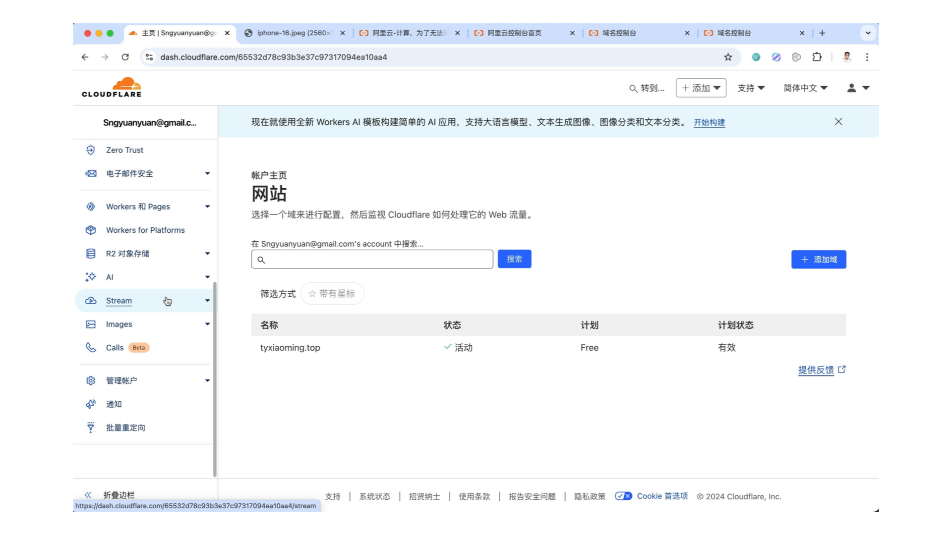Click the bookmark star in address bar

coord(728,57)
